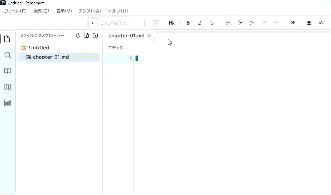This screenshot has height=195, width=331.
Task: Open the search panel in sidebar
Action: pos(8,55)
